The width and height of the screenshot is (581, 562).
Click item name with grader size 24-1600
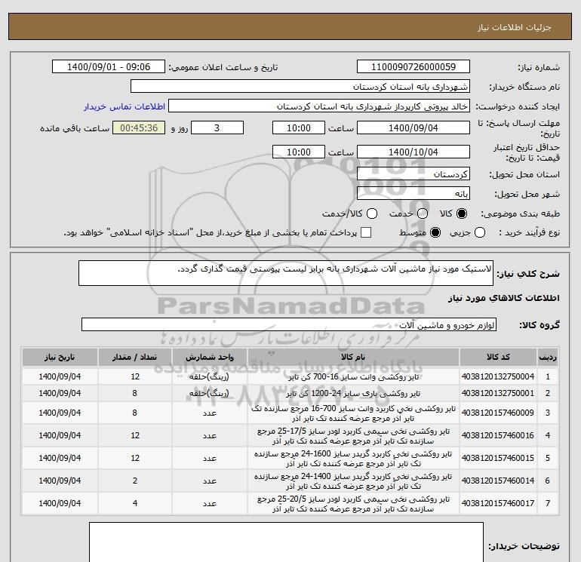pos(353,459)
